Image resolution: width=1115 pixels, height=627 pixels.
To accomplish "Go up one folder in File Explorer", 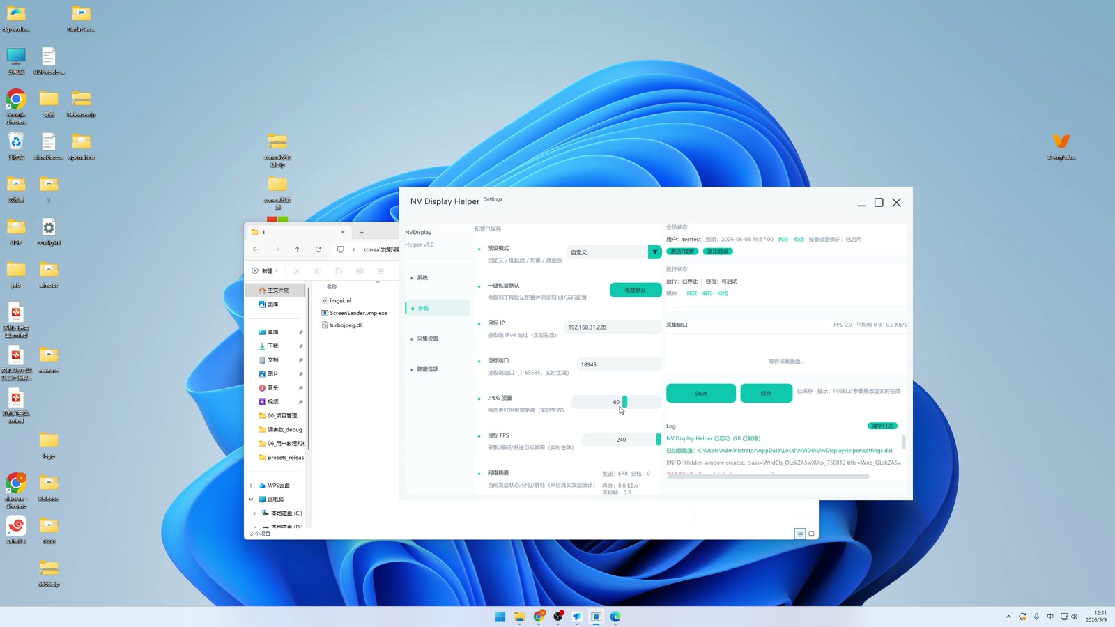I will coord(298,249).
